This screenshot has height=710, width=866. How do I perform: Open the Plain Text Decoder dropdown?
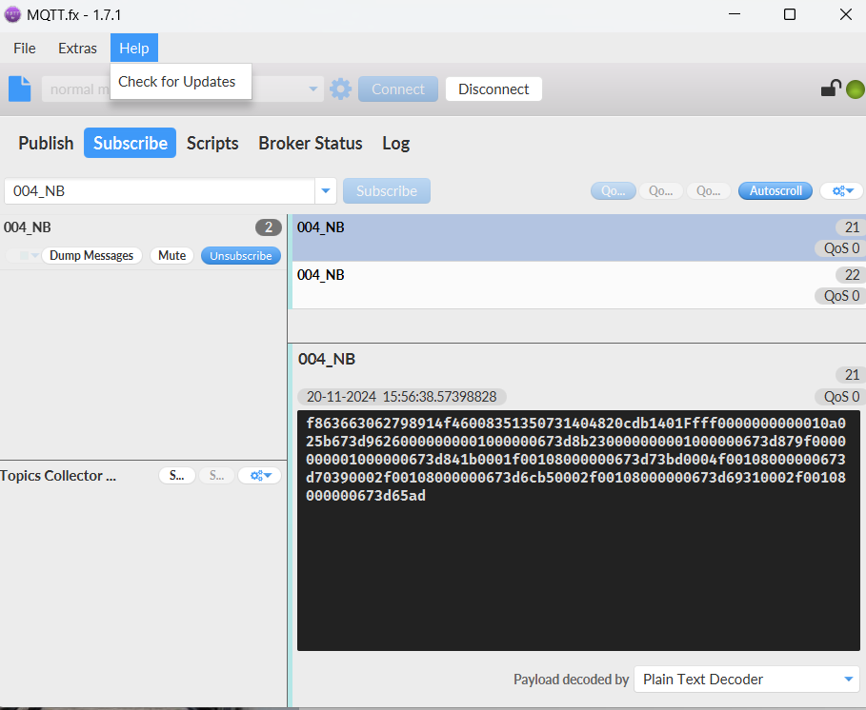tap(747, 680)
